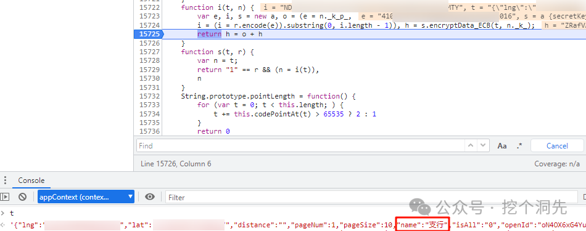Focus the console Filter input field
The height and width of the screenshot is (231, 586).
372,197
